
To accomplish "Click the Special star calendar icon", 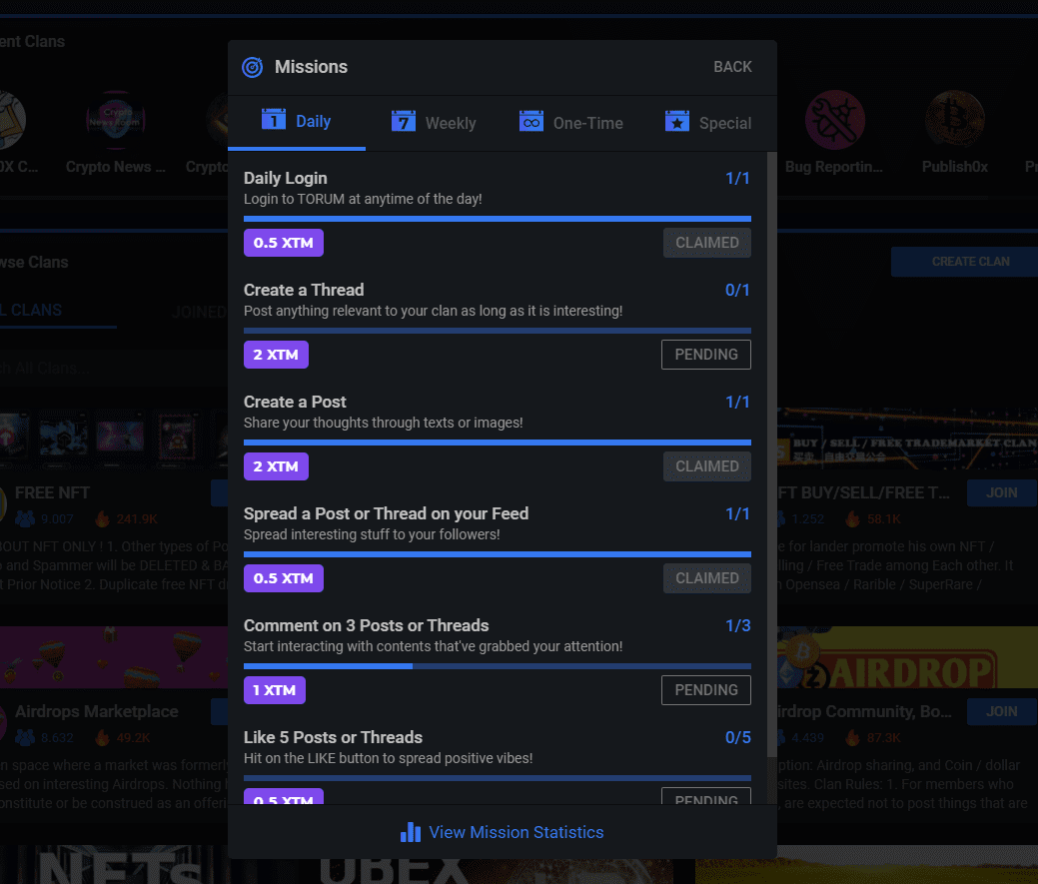I will (x=676, y=121).
